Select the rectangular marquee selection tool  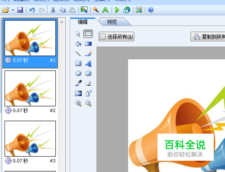coord(88,33)
